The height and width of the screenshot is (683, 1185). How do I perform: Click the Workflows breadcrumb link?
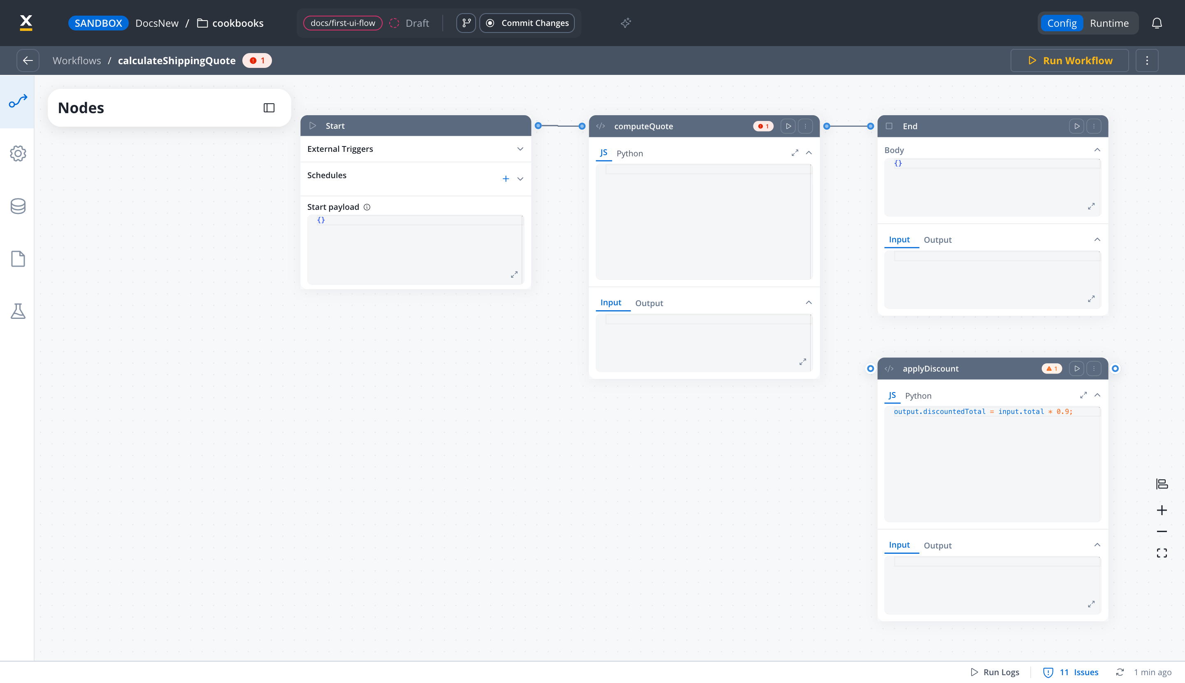77,60
